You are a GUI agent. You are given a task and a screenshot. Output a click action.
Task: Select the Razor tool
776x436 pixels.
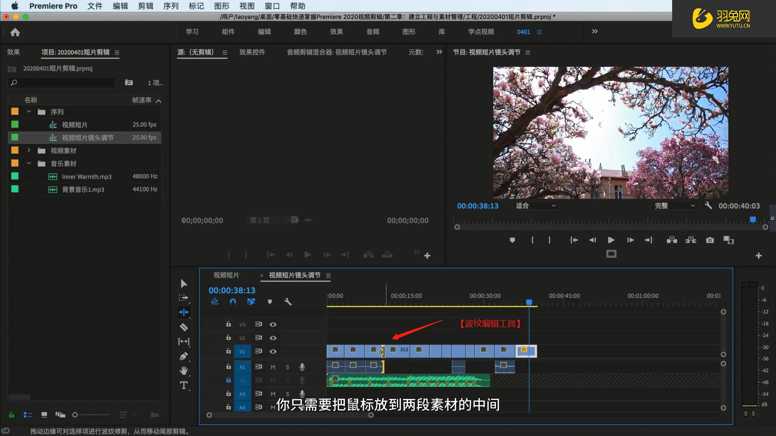(183, 327)
